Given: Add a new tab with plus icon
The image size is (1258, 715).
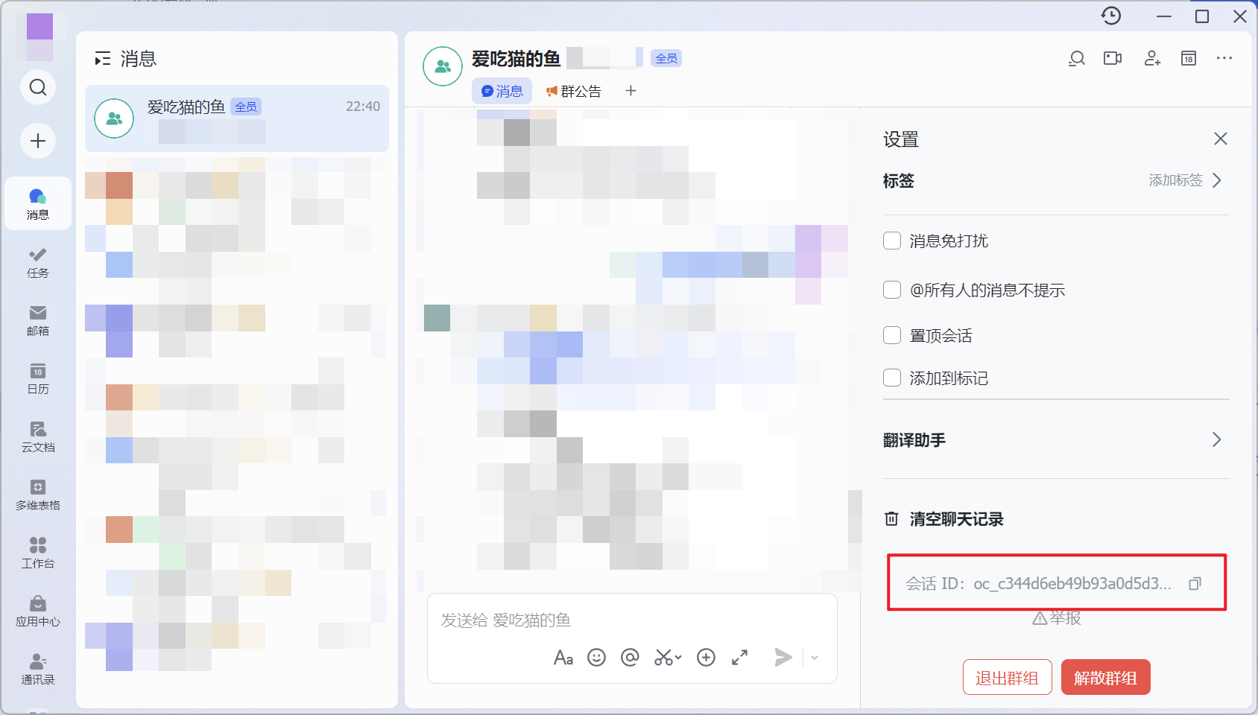Looking at the screenshot, I should coord(630,91).
